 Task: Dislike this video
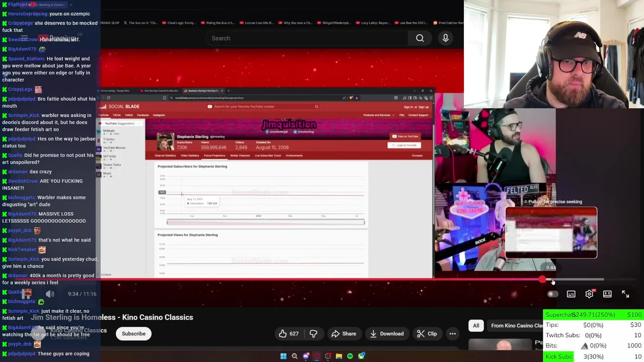[x=313, y=334]
